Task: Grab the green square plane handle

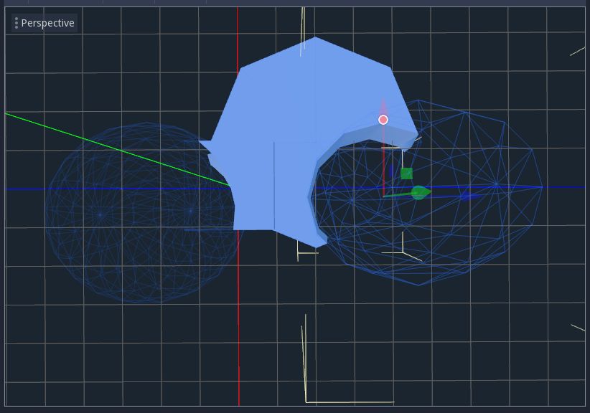Action: click(406, 174)
